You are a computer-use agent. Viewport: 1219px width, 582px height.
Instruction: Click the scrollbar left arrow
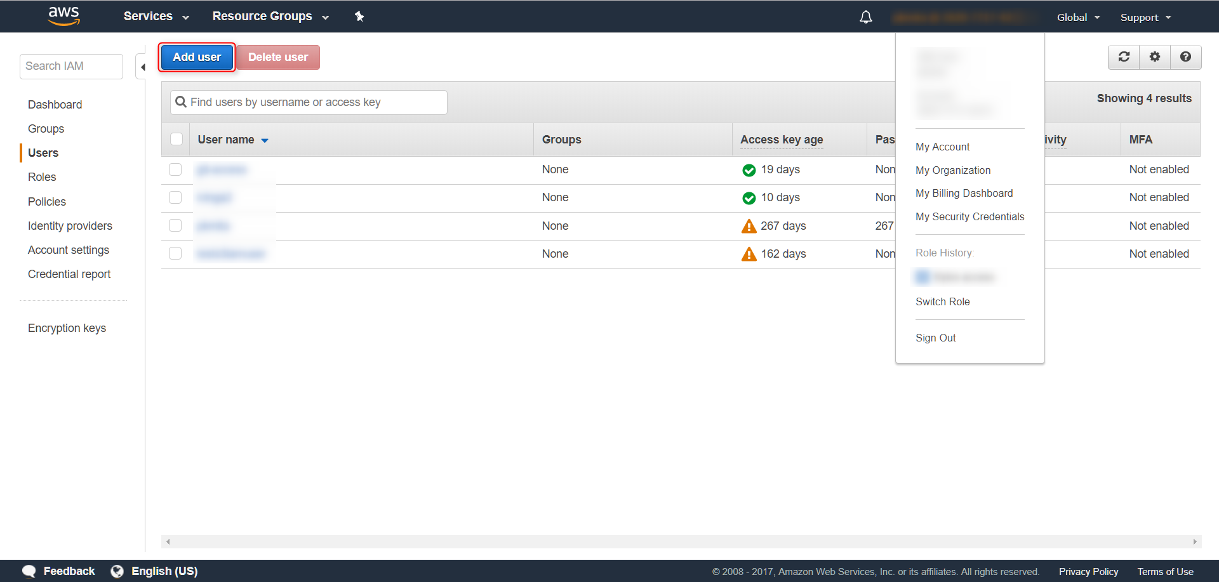pos(168,541)
